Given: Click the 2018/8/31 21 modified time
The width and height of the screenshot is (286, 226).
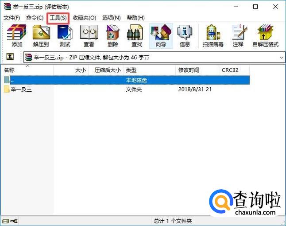Looking at the screenshot, I should [x=195, y=89].
